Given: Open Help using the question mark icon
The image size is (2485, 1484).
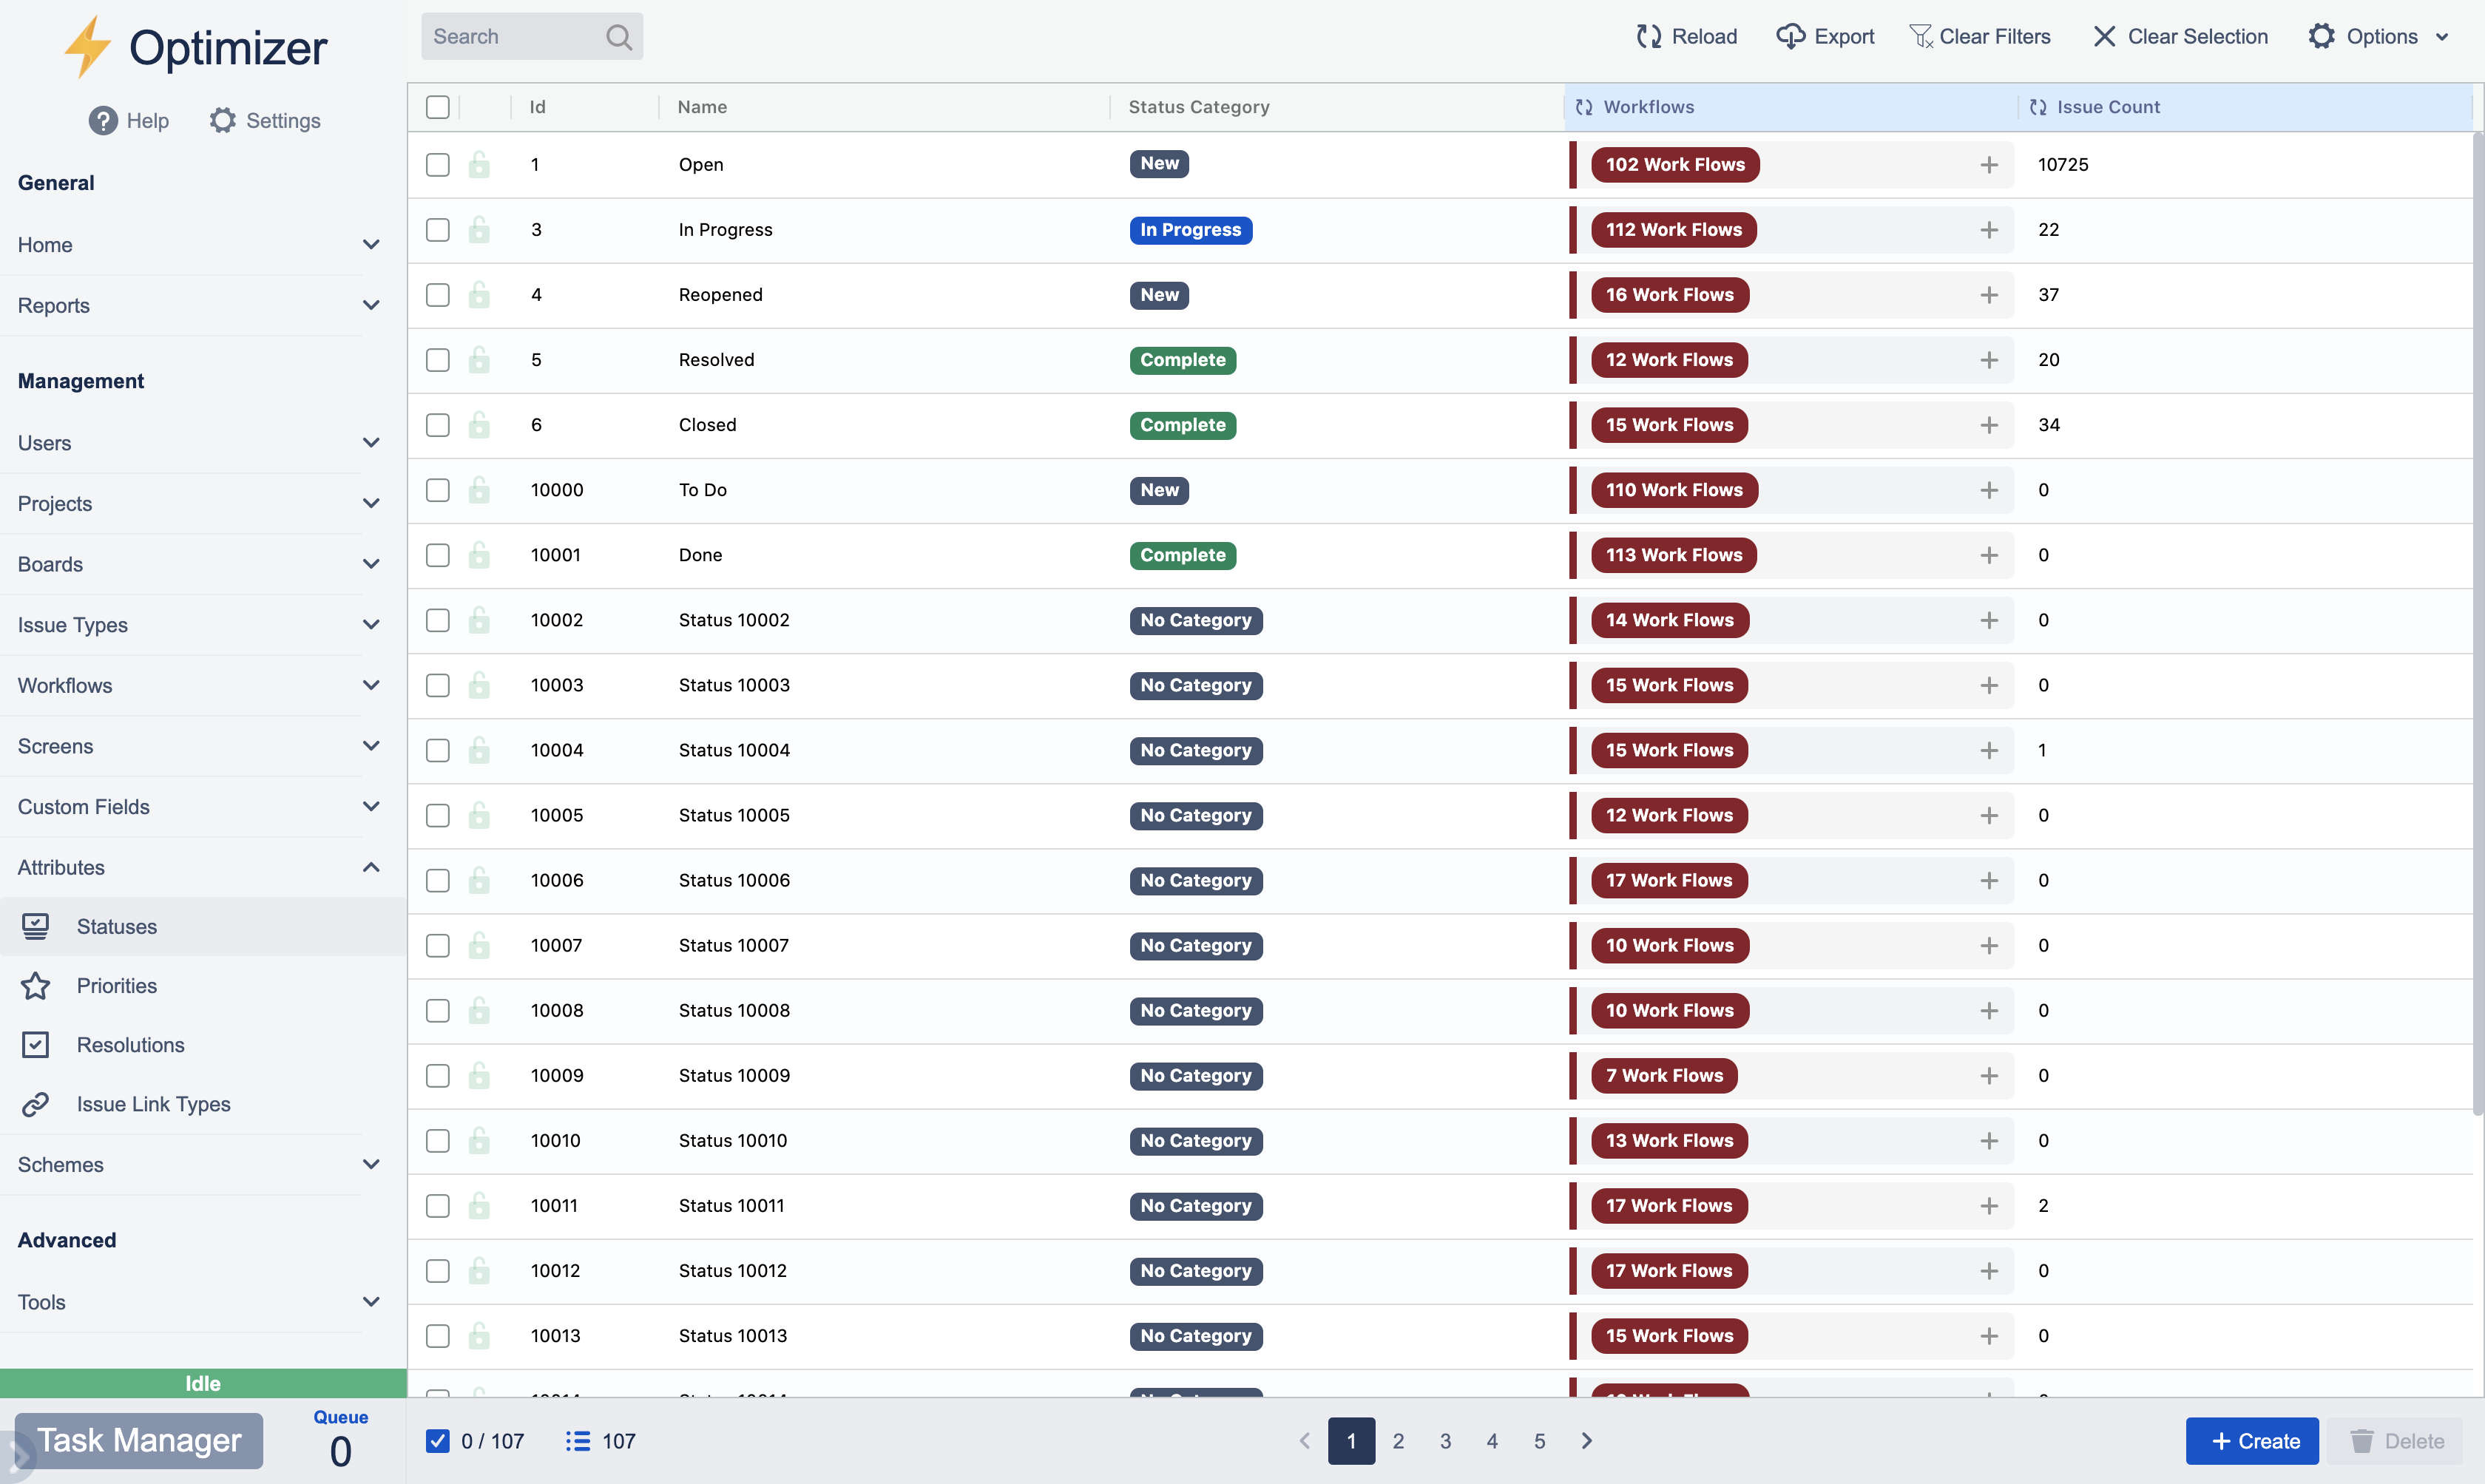Looking at the screenshot, I should (103, 120).
